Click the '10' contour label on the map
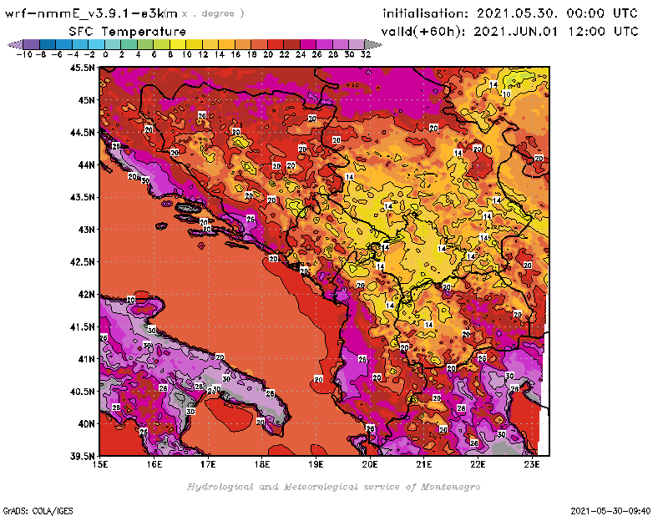 point(507,94)
